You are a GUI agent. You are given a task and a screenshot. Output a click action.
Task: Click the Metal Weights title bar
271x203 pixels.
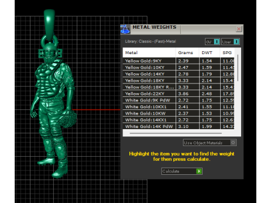coord(182,29)
